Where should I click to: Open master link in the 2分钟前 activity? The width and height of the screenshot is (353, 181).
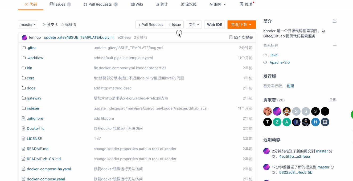click(322, 151)
